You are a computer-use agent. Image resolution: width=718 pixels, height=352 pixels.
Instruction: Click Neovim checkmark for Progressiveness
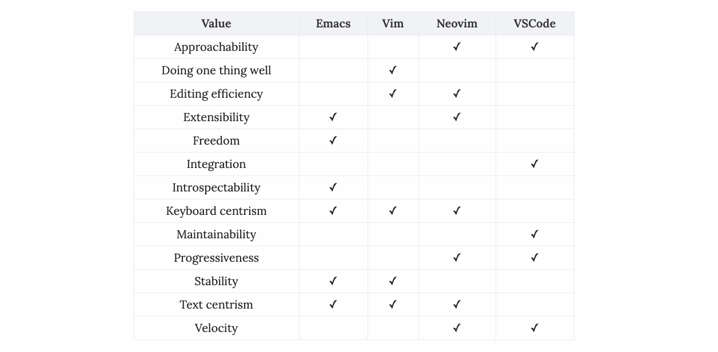[x=457, y=258]
